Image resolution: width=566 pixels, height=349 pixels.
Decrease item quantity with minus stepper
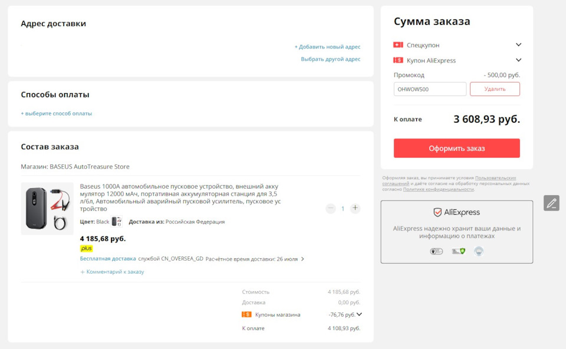[x=330, y=208]
